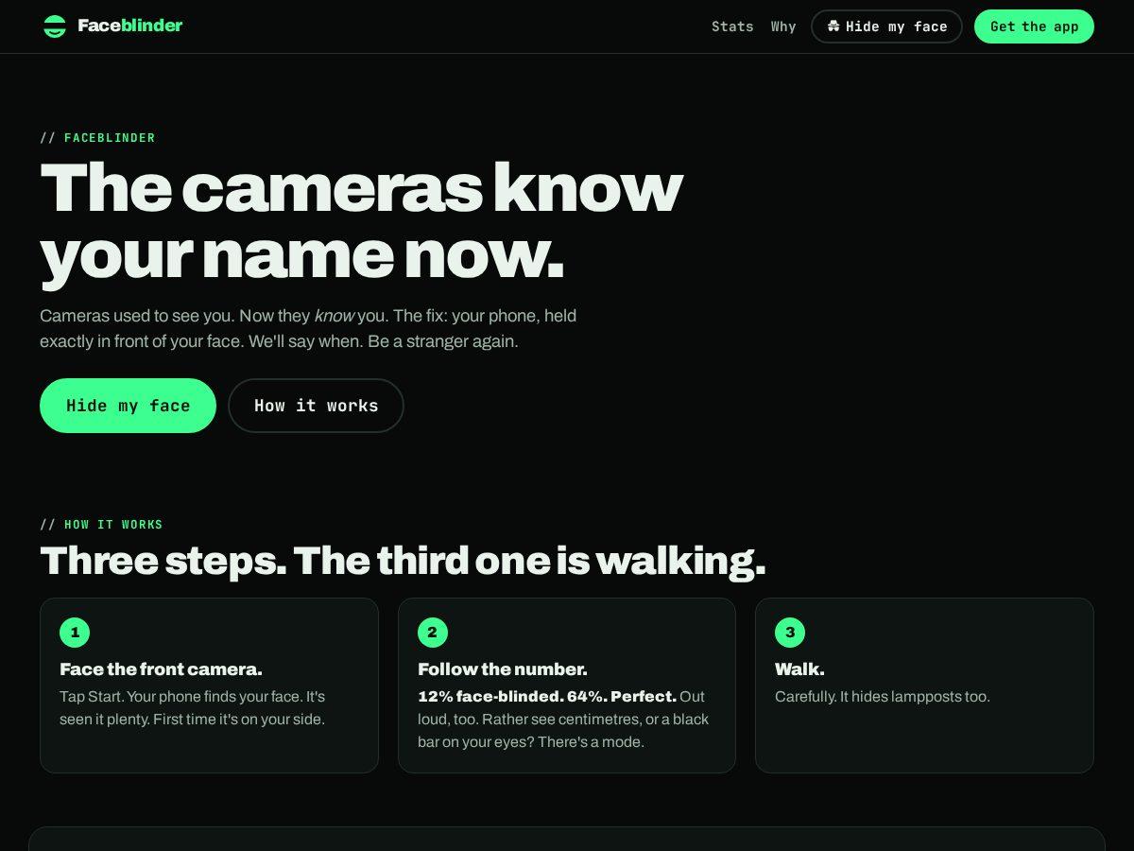Click the '12% face-blinded. 64%. Perfect.' text
This screenshot has height=851, width=1134.
[547, 697]
